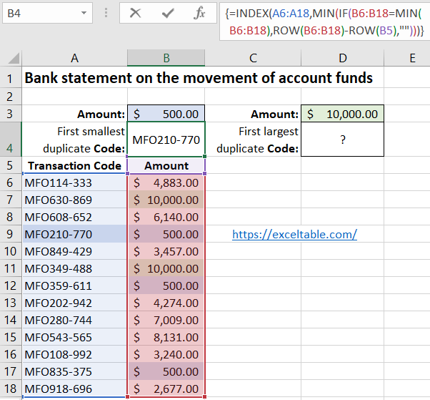Select row 12 header
Viewport: 430px width, 400px height.
point(11,285)
